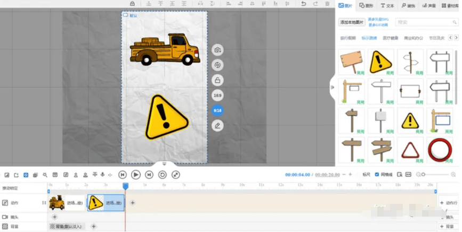Click the pencil edit icon beside canvas
Image resolution: width=462 pixels, height=232 pixels.
(x=217, y=125)
